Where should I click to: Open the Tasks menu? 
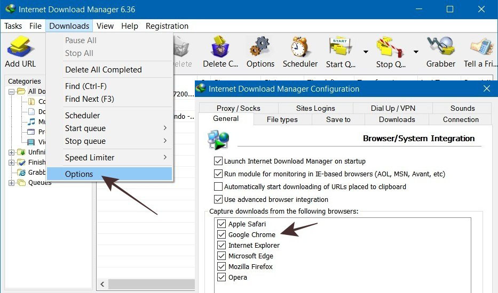tap(13, 26)
